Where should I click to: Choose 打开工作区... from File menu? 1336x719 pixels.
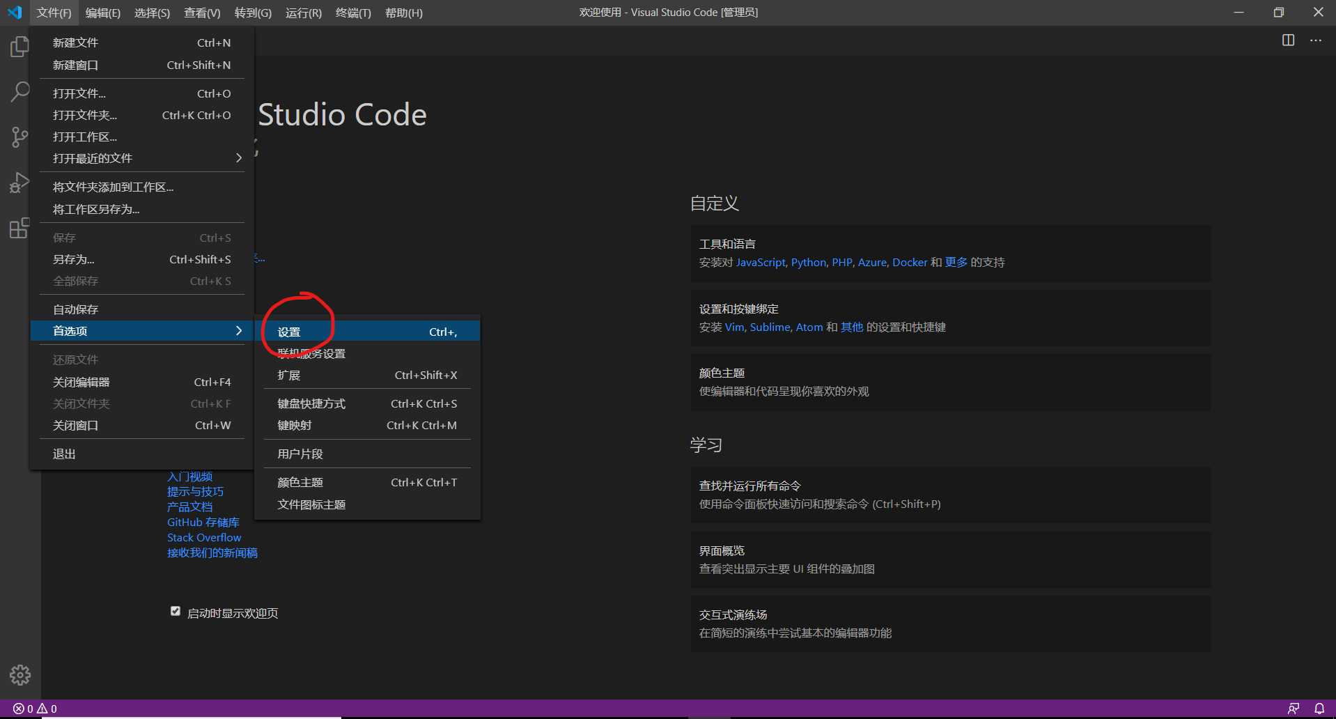coord(142,137)
